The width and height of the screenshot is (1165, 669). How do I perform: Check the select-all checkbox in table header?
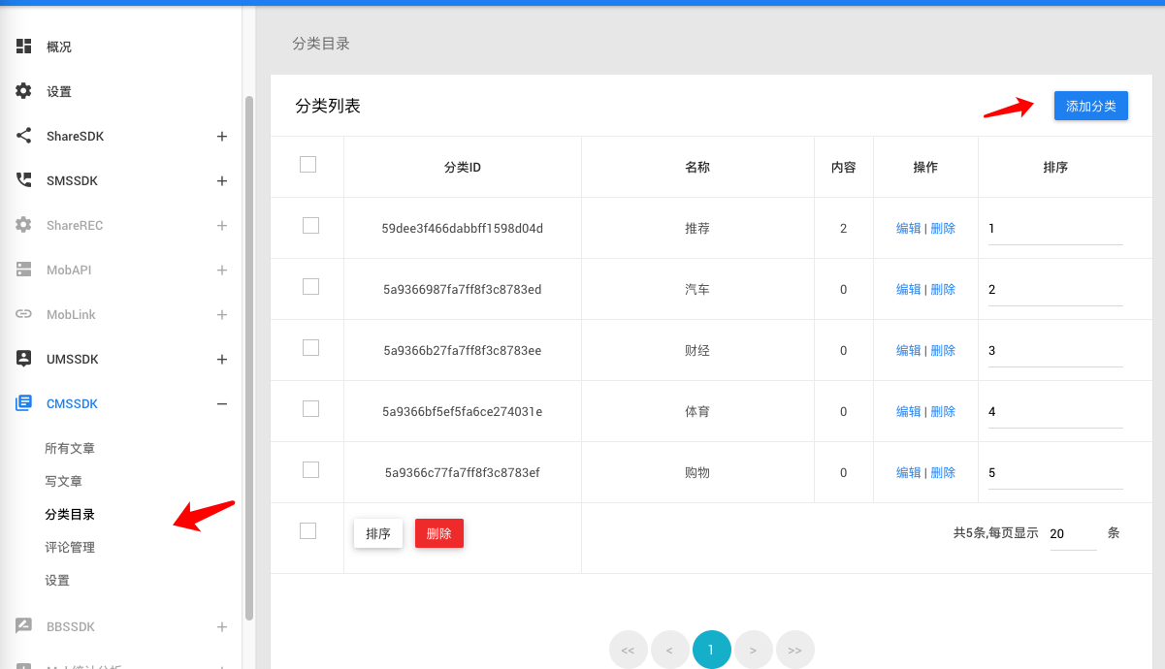tap(307, 165)
